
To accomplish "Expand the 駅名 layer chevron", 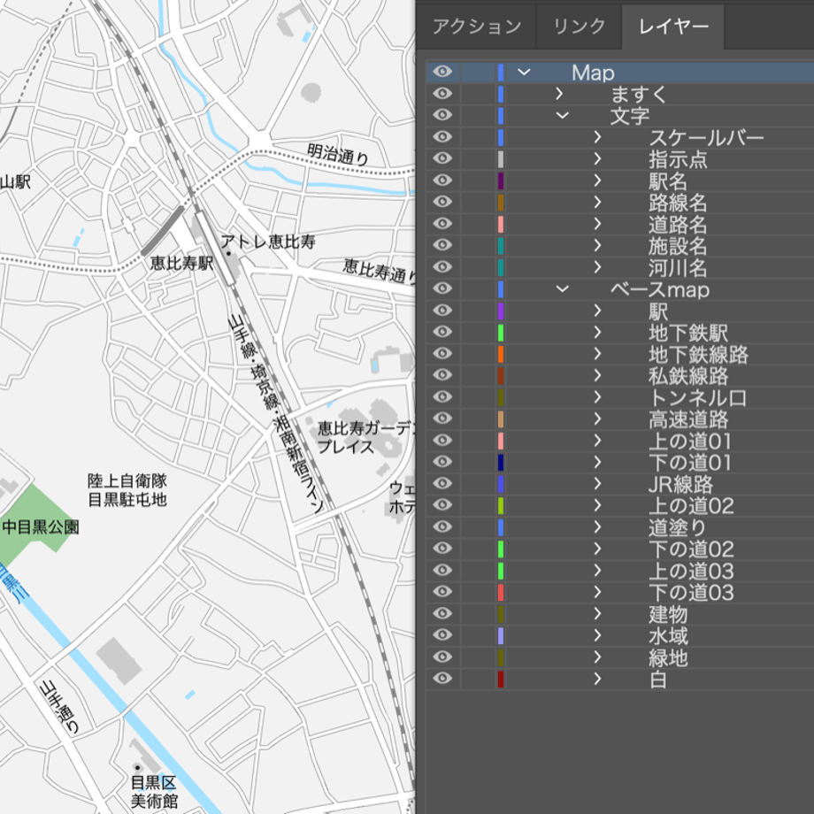I will coord(597,180).
